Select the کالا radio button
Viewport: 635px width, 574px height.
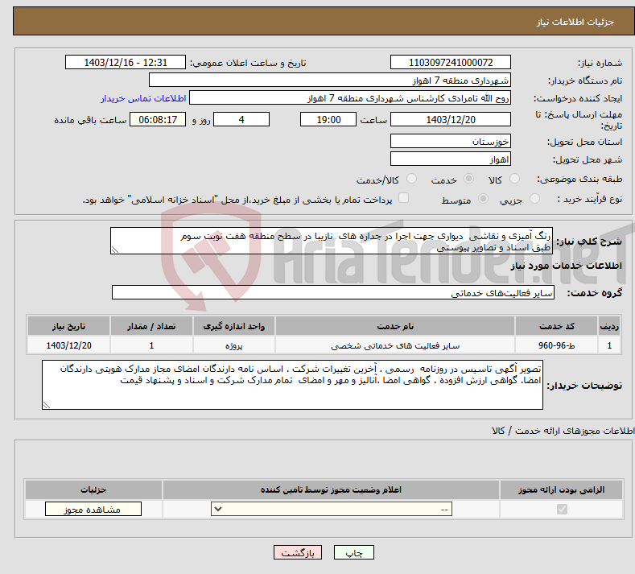[x=515, y=178]
